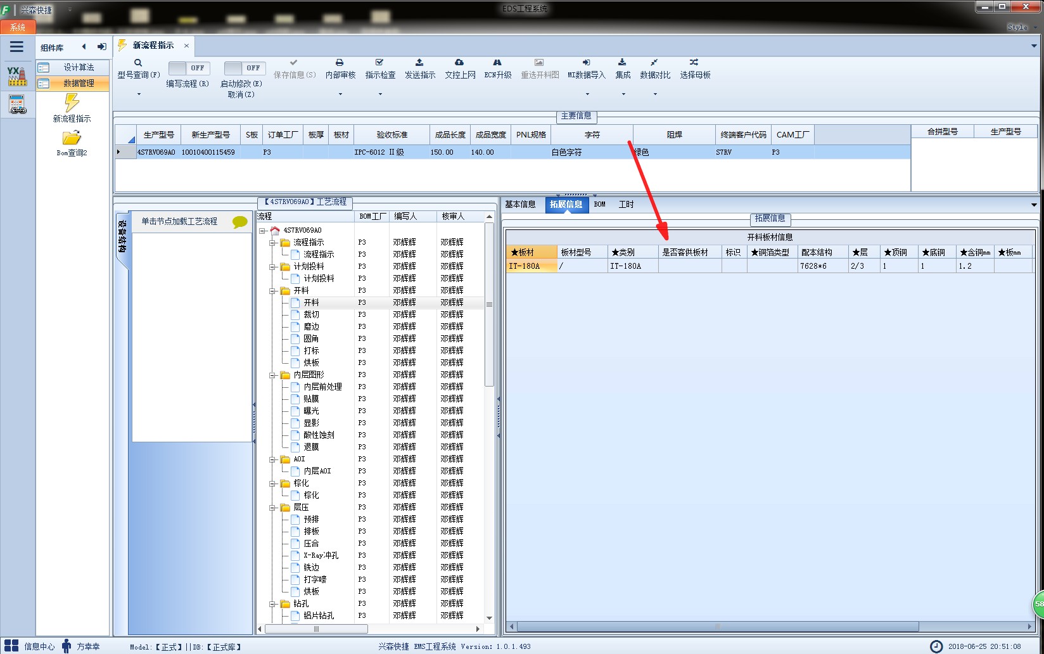Click the 数据对比 compare tool
Viewport: 1044px width, 654px height.
tap(655, 69)
